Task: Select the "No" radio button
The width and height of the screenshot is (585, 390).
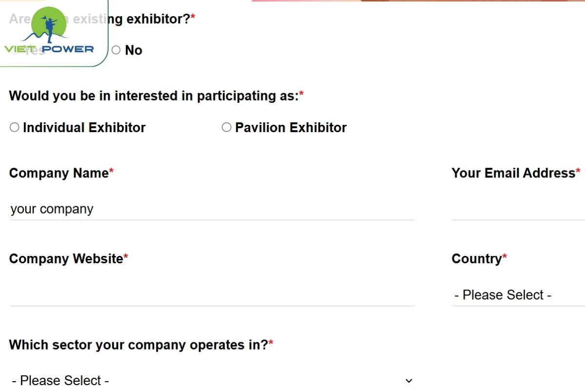Action: click(x=116, y=50)
